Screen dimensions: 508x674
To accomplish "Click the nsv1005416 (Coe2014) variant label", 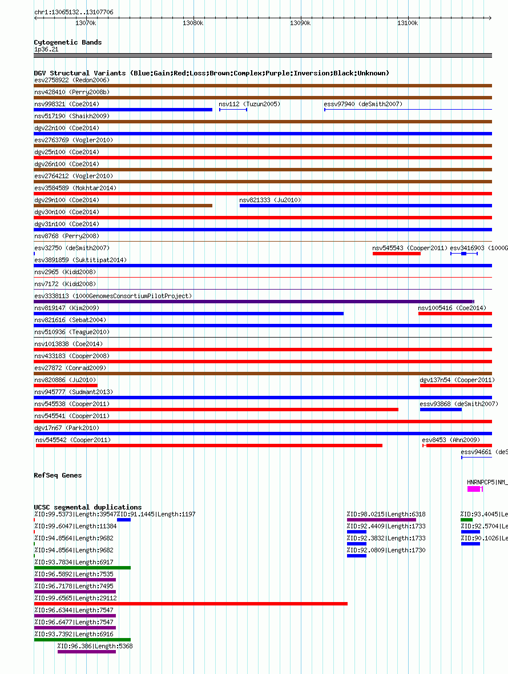I will point(452,308).
